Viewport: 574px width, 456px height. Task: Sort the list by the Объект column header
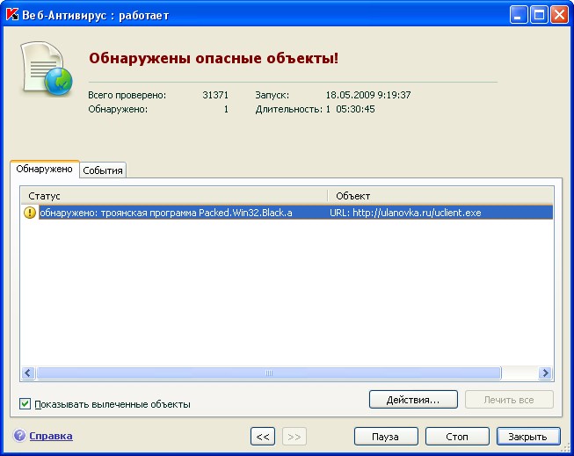[440, 195]
